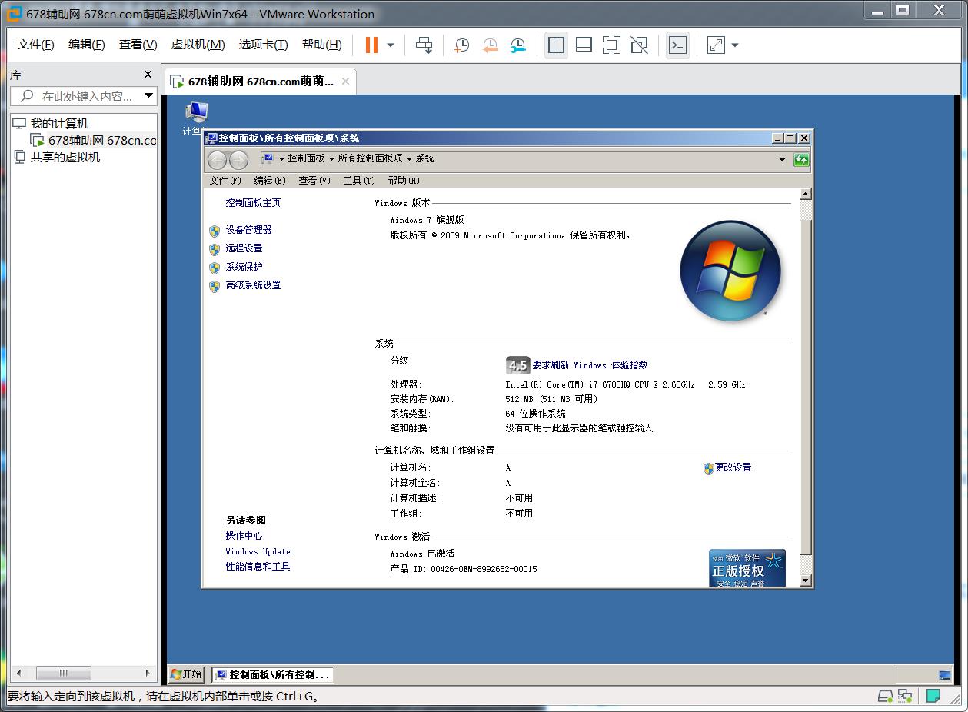
Task: Click the green refresh button in address bar
Action: click(801, 159)
